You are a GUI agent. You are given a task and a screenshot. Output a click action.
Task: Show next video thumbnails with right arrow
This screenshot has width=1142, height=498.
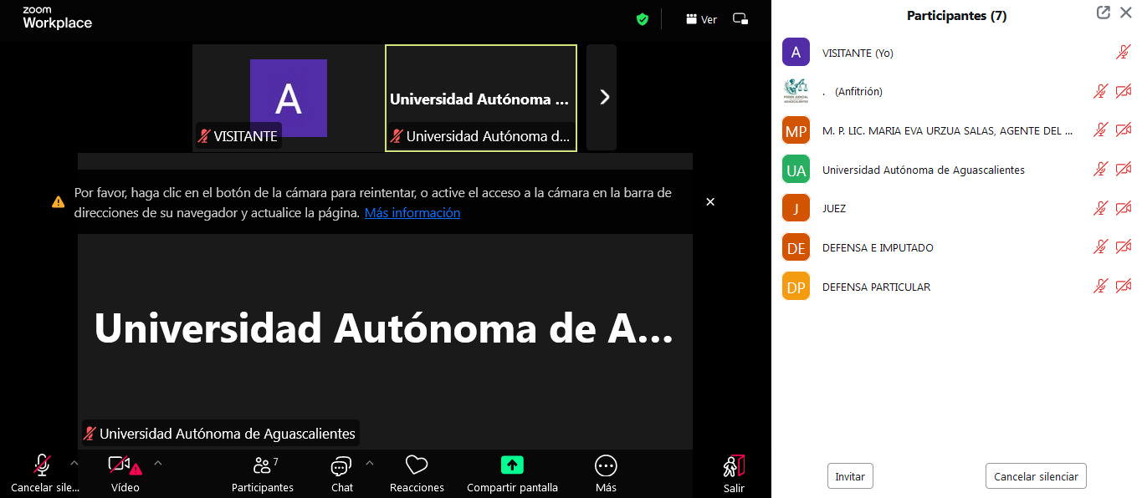(x=602, y=97)
